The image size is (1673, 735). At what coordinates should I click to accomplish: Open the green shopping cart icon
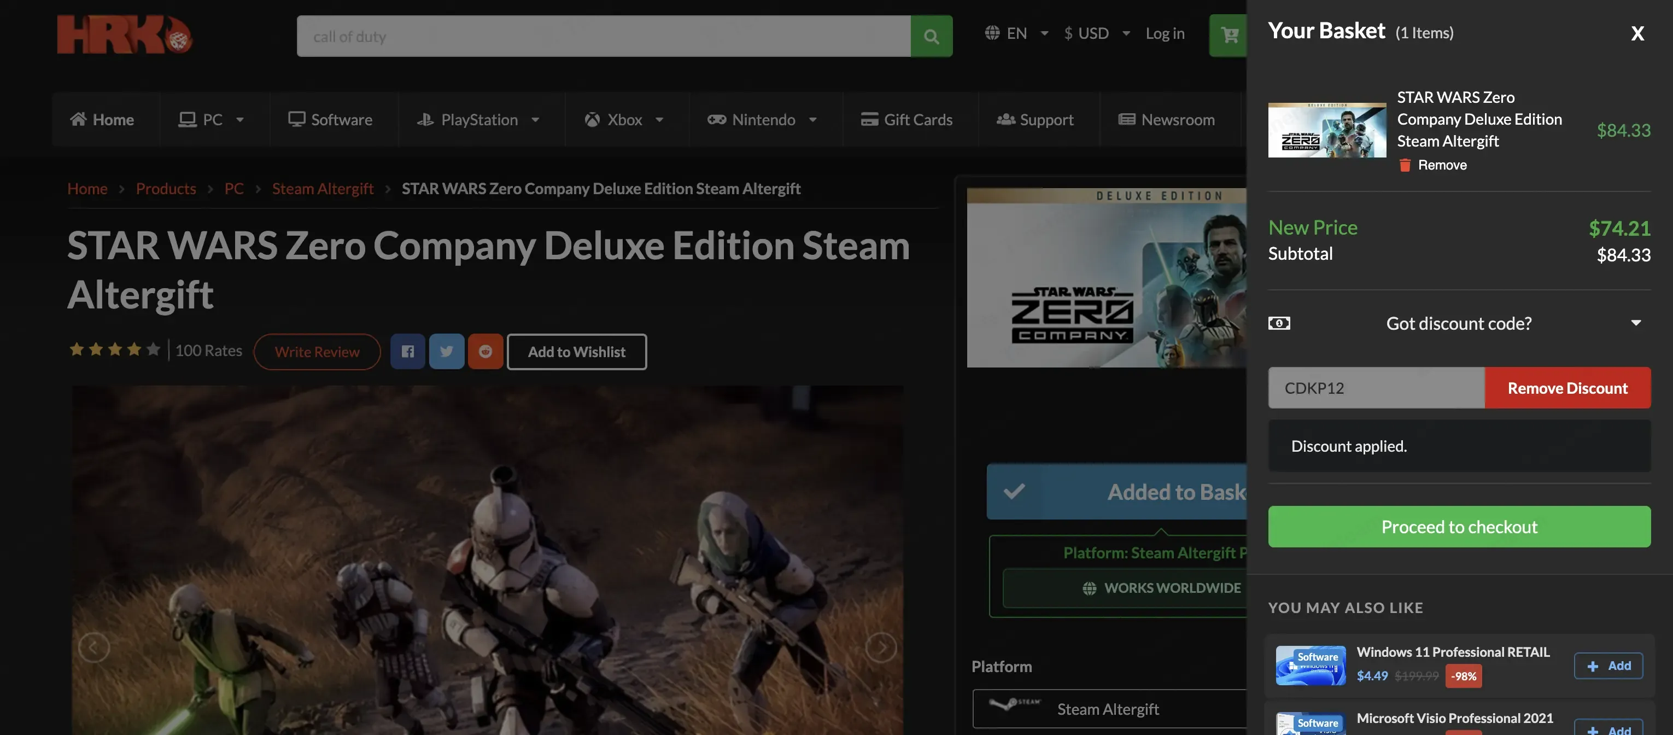click(1228, 35)
